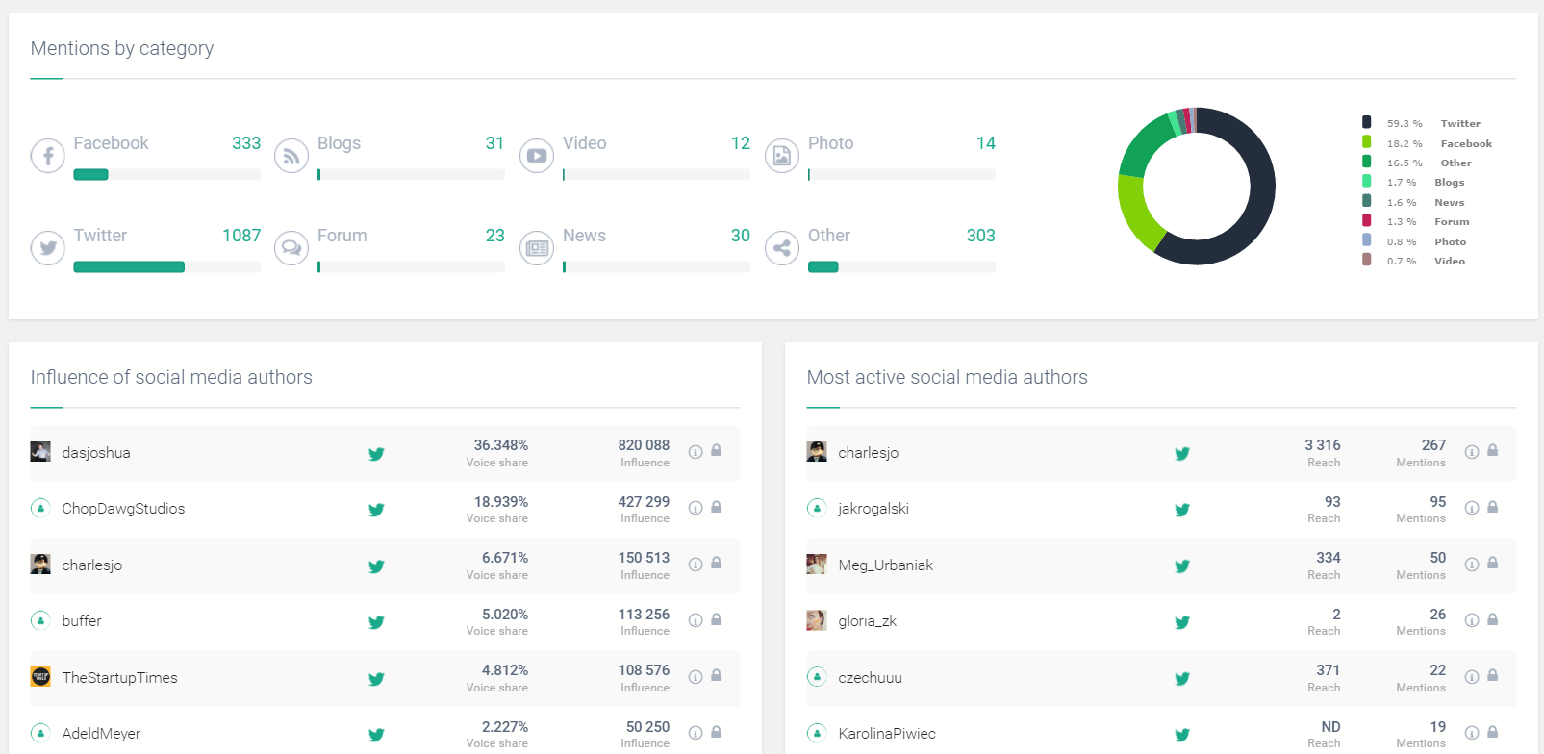1544x754 pixels.
Task: Select the Photo image icon
Action: coord(782,156)
